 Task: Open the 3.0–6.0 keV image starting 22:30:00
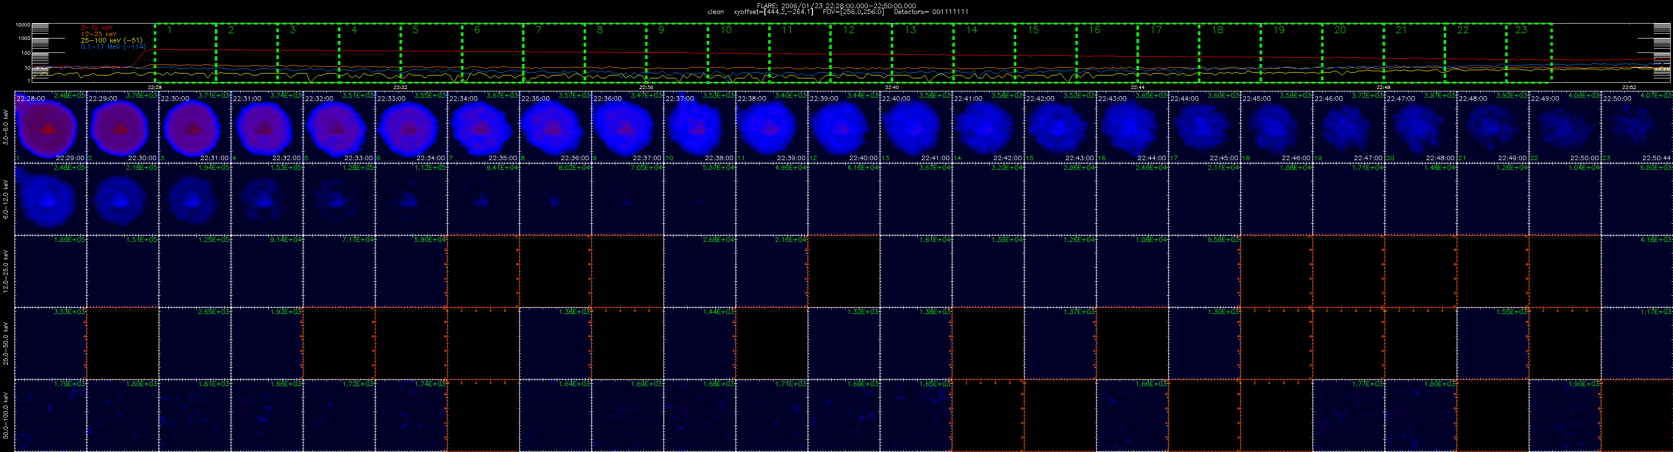click(x=195, y=127)
